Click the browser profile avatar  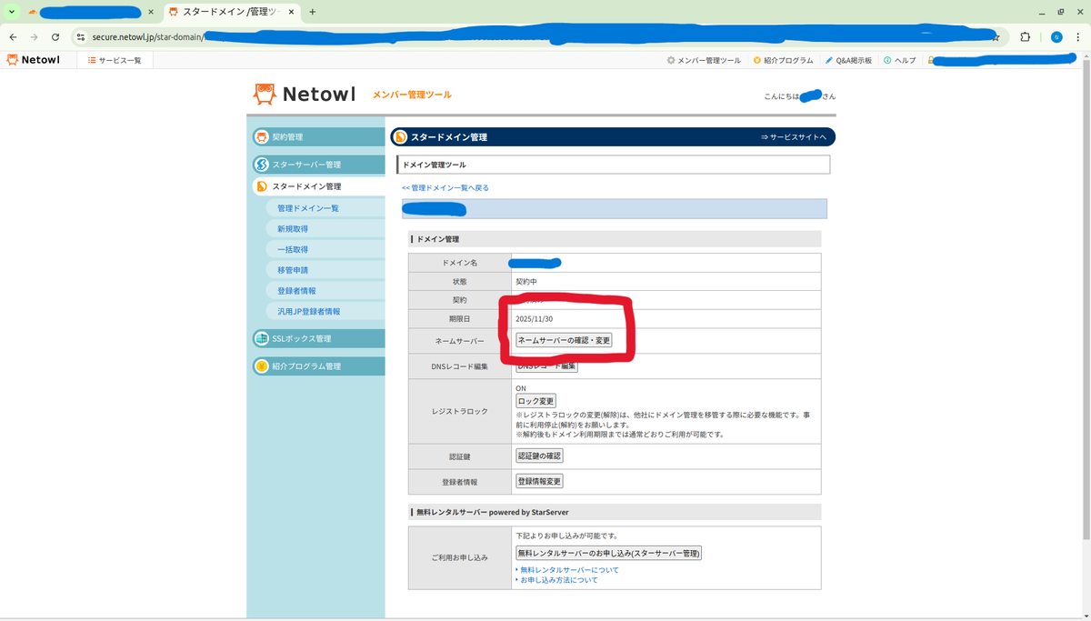tap(1056, 37)
